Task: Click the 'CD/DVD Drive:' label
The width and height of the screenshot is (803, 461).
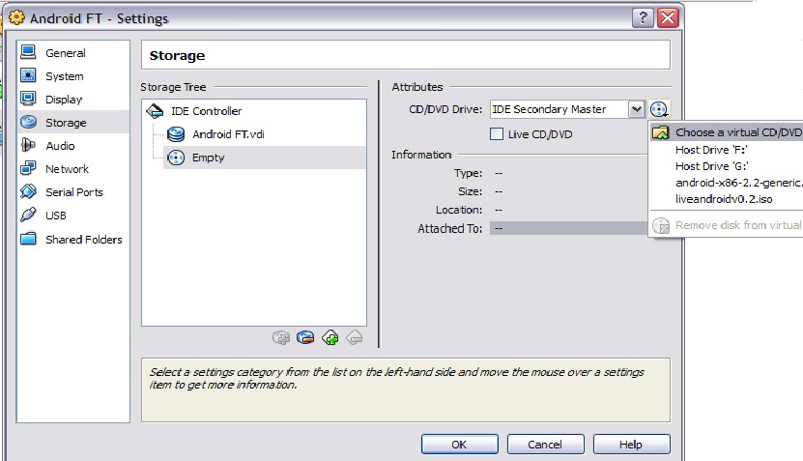Action: [445, 109]
